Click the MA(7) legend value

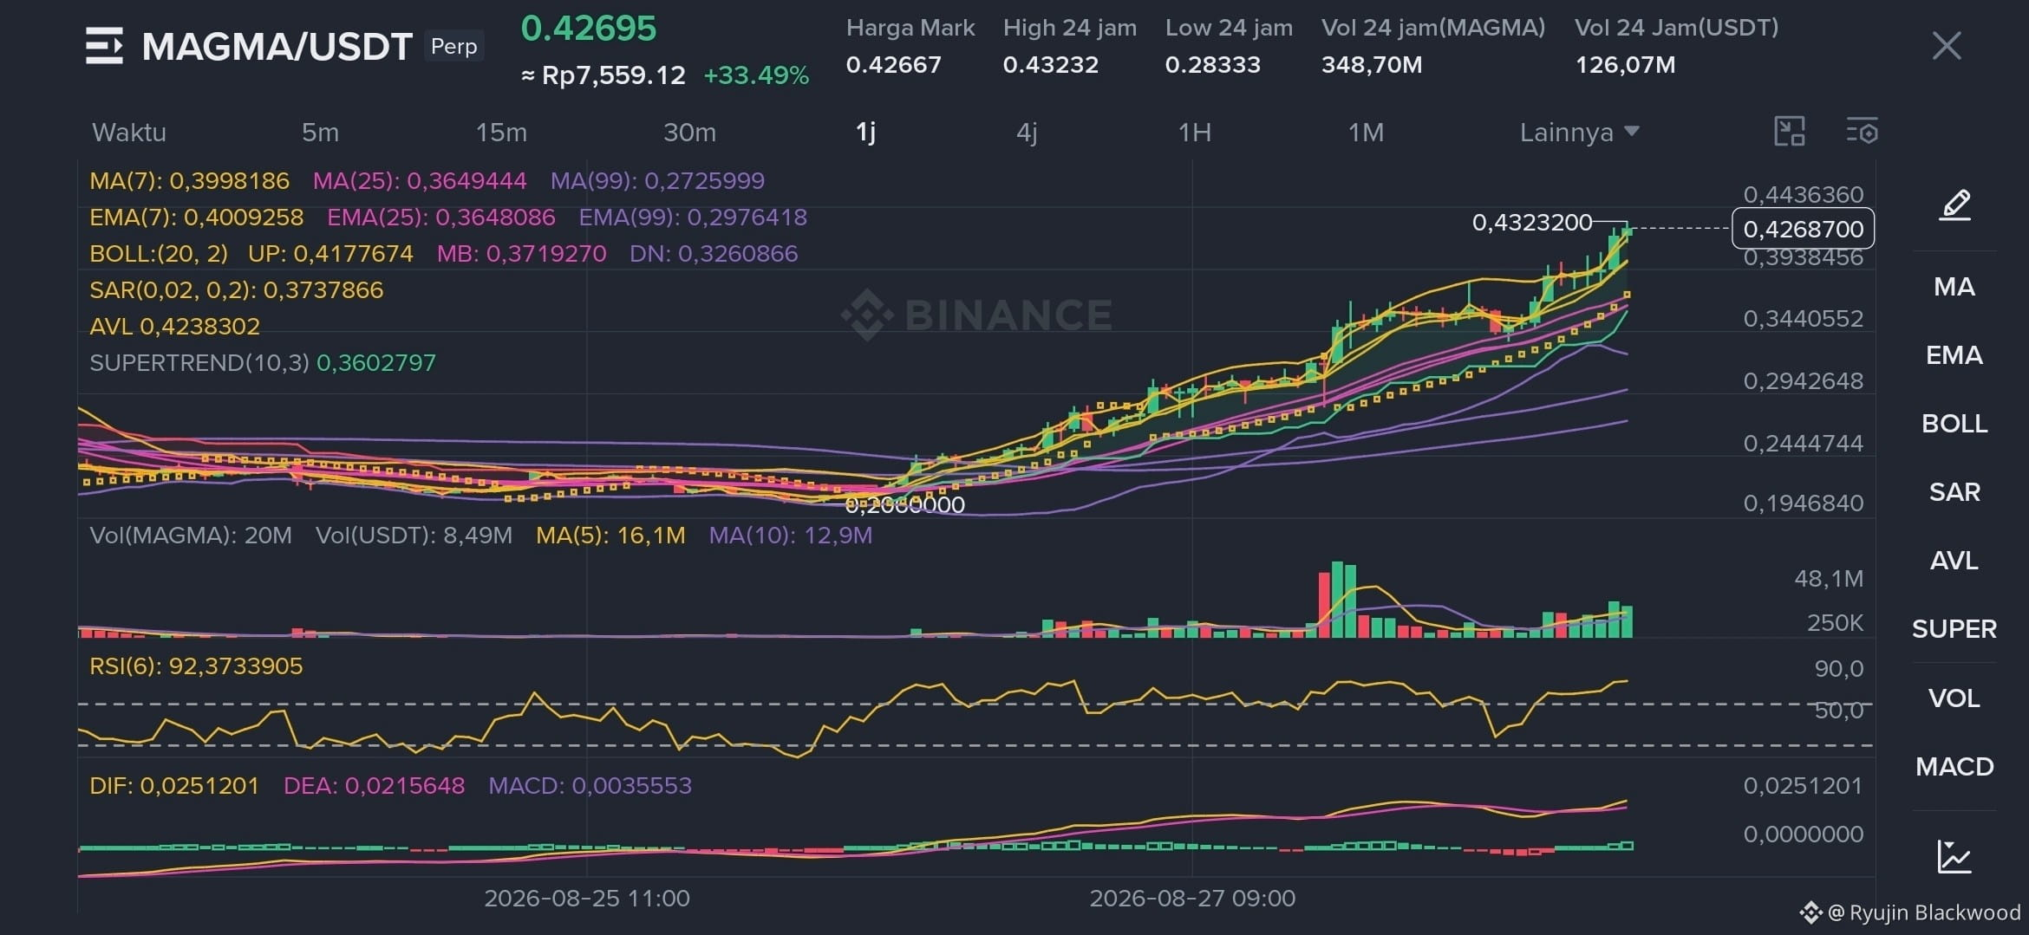(189, 181)
